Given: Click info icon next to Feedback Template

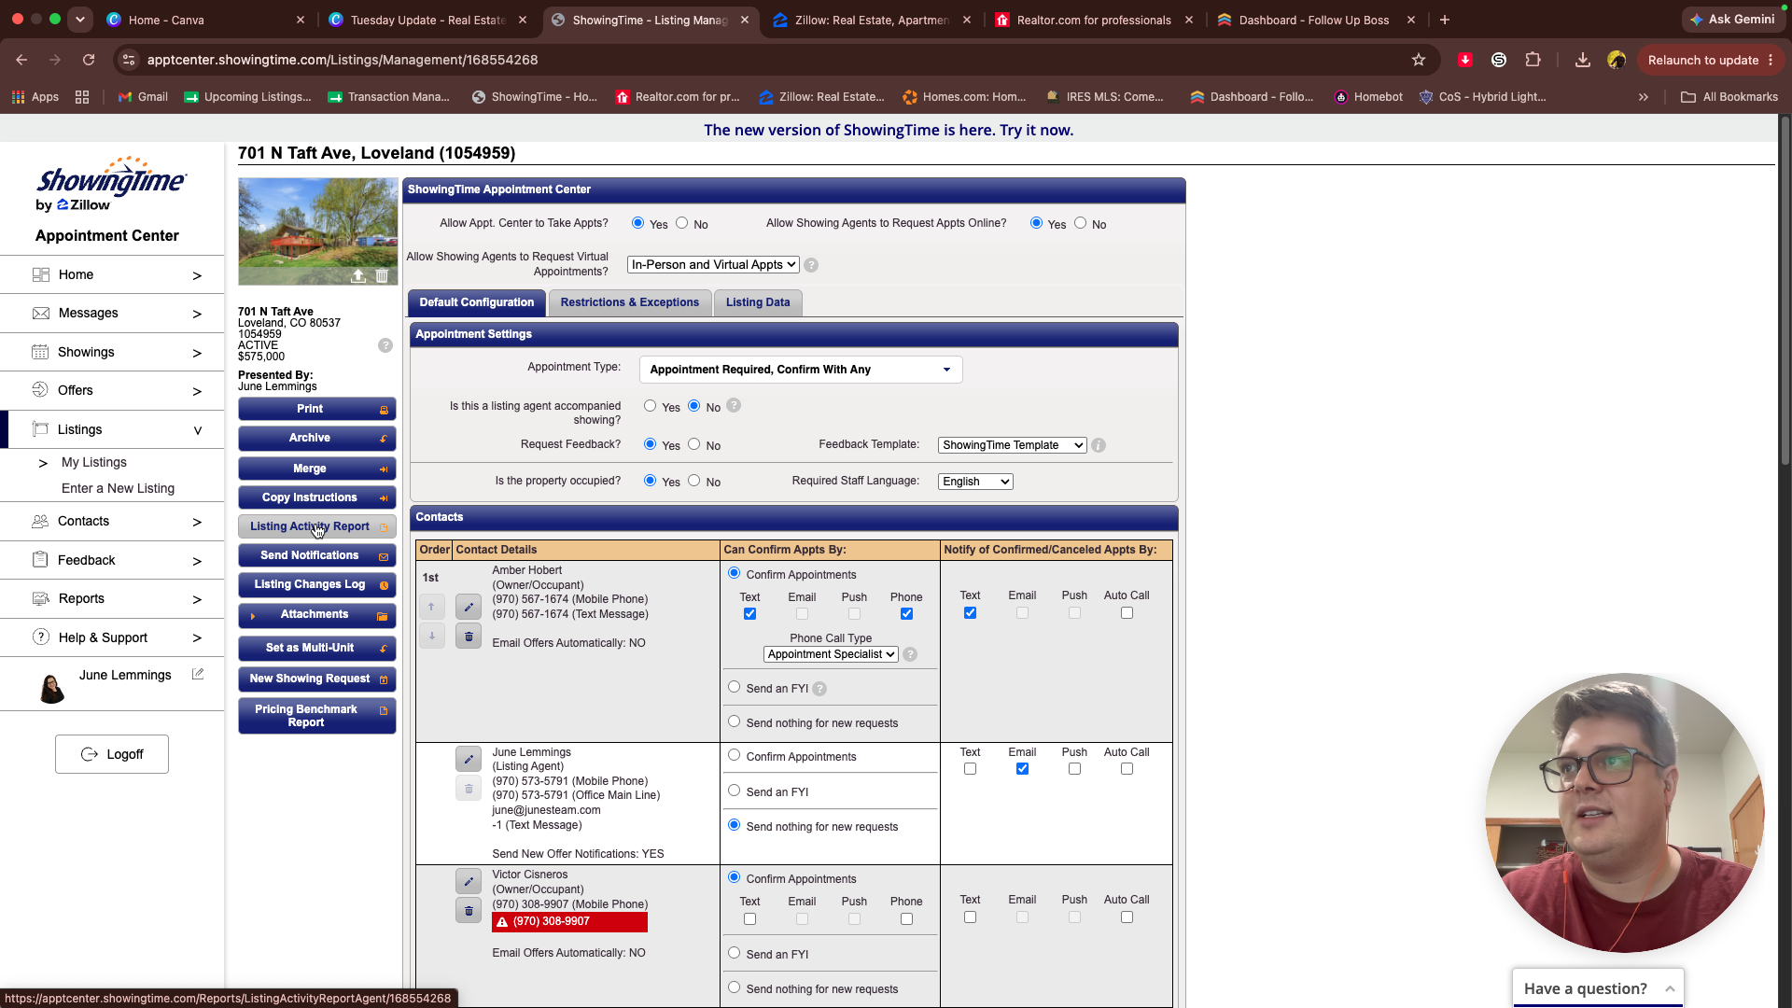Looking at the screenshot, I should (x=1099, y=445).
